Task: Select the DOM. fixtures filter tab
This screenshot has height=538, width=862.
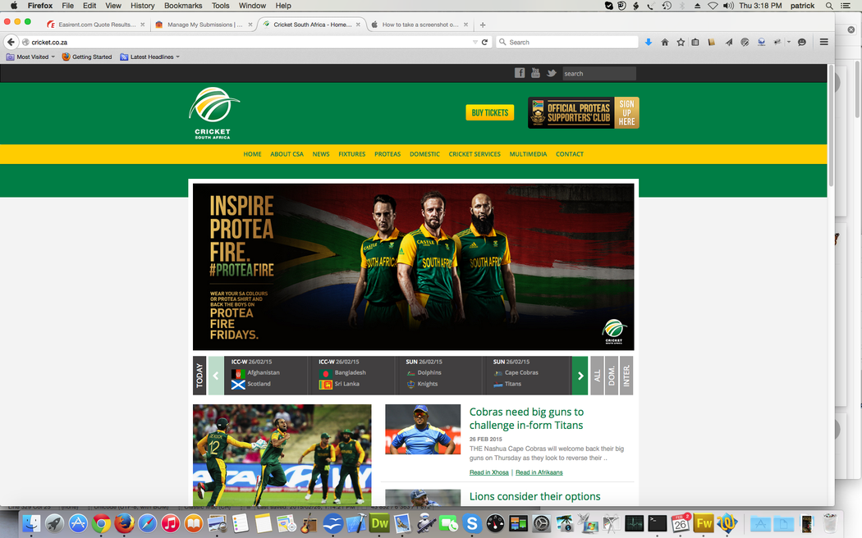Action: (x=612, y=376)
